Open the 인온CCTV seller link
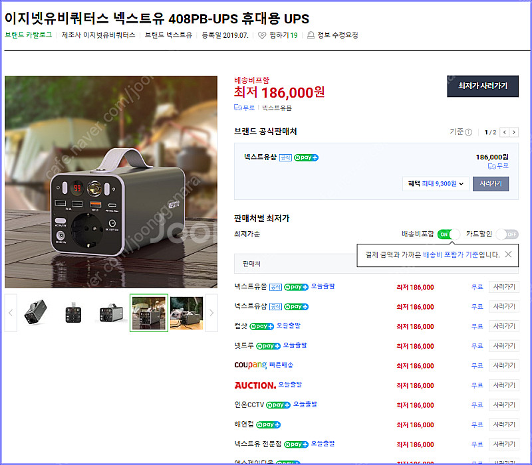 coord(249,405)
